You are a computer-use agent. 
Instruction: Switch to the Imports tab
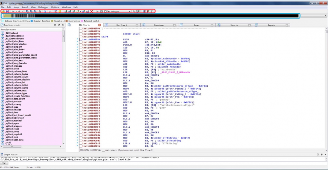234,25
